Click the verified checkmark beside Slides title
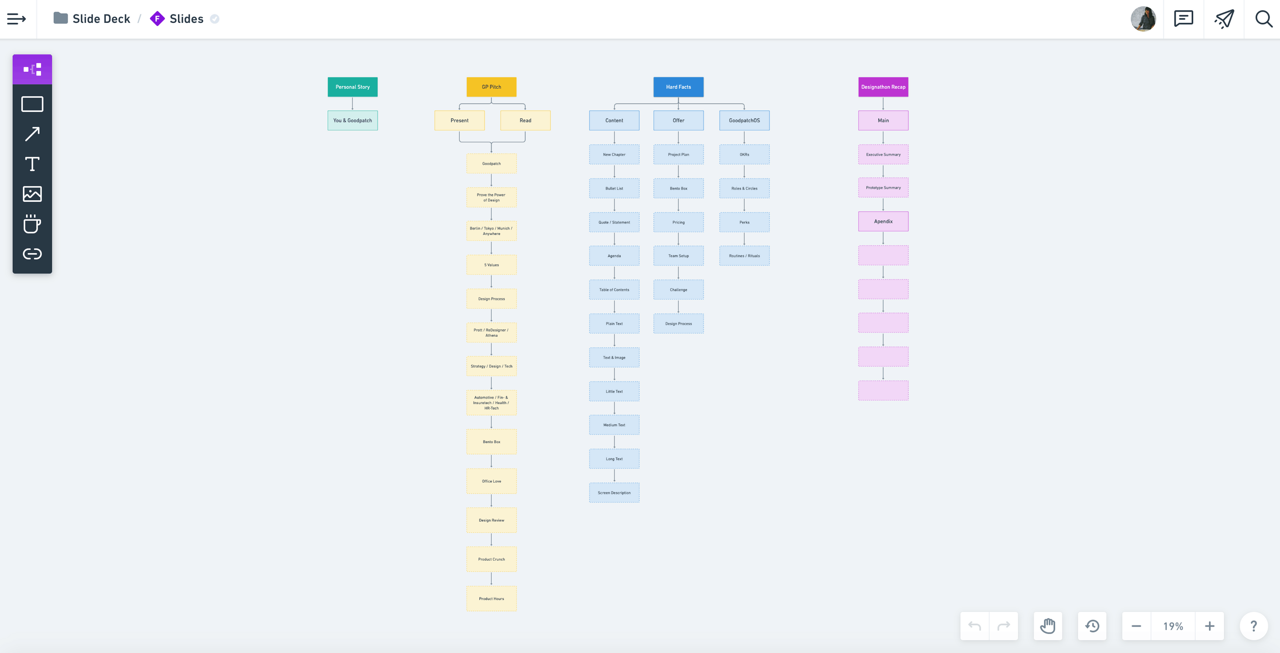This screenshot has height=653, width=1280. tap(215, 19)
